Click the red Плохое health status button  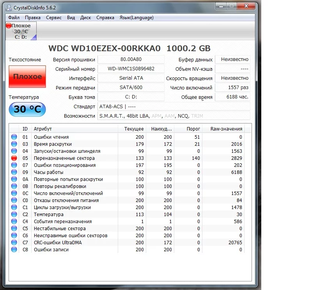(27, 77)
